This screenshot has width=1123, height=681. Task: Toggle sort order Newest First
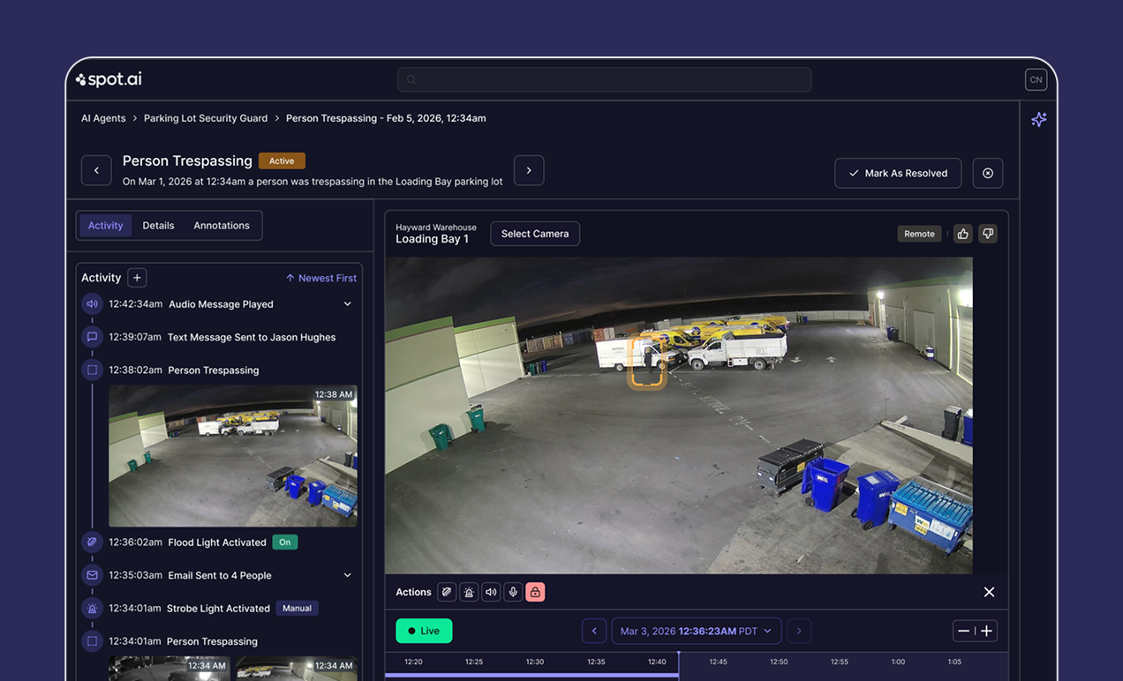pos(321,278)
